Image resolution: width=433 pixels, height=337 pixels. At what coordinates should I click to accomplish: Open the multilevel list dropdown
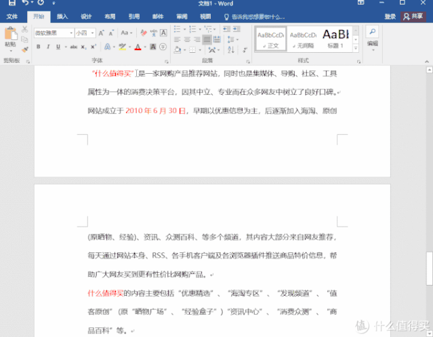coord(215,29)
